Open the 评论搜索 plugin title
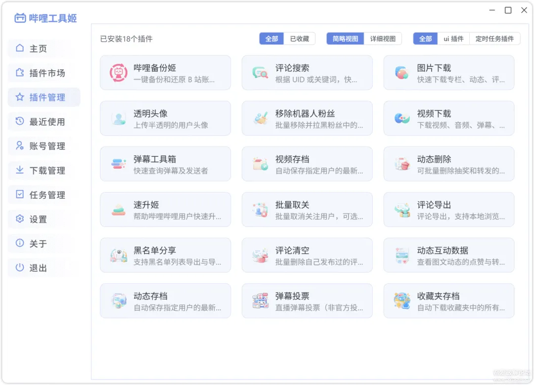 pos(292,68)
